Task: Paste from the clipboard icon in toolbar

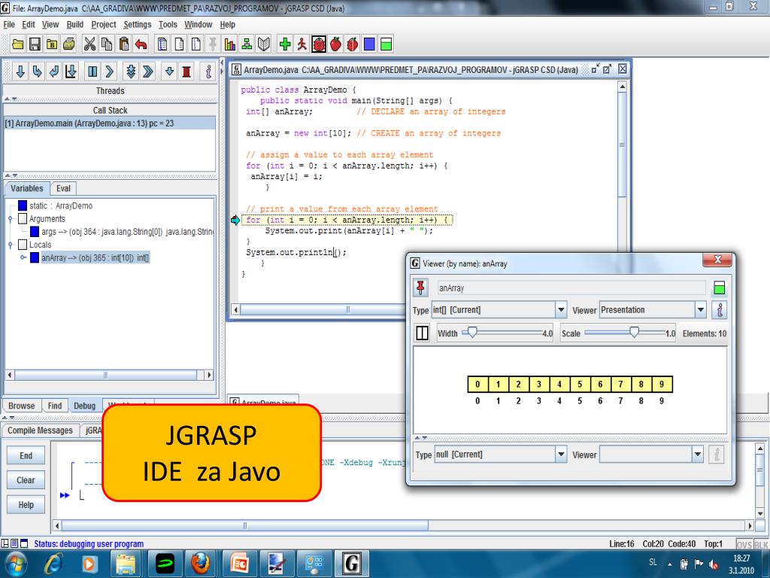Action: (x=124, y=44)
